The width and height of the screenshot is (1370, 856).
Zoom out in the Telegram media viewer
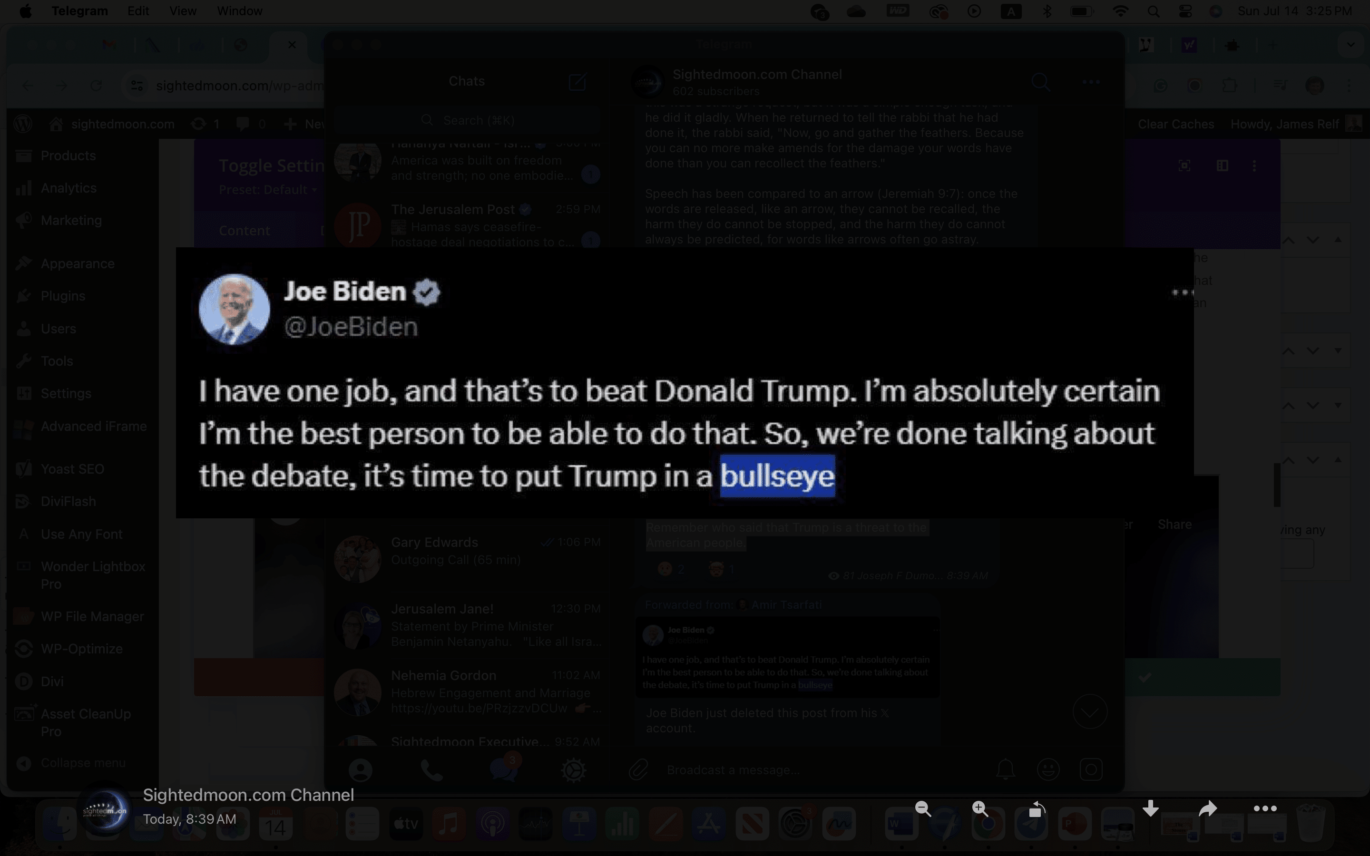(x=923, y=808)
